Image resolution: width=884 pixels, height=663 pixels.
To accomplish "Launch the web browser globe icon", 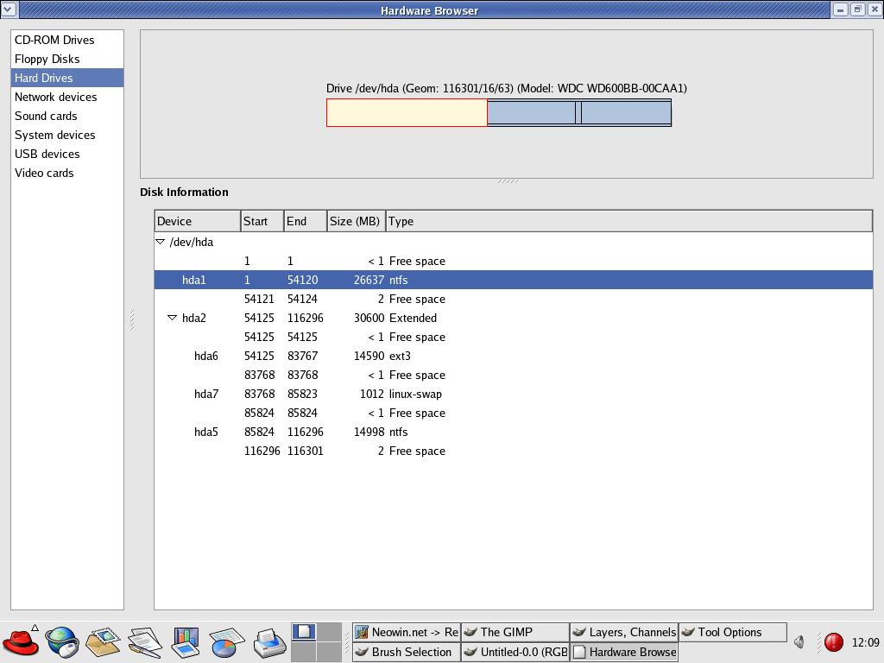I will click(62, 641).
